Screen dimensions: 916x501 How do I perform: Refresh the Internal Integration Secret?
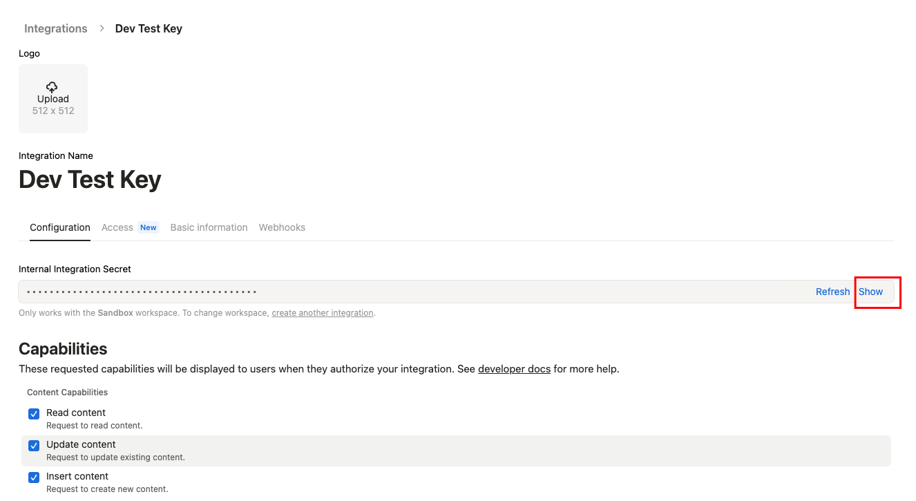832,291
